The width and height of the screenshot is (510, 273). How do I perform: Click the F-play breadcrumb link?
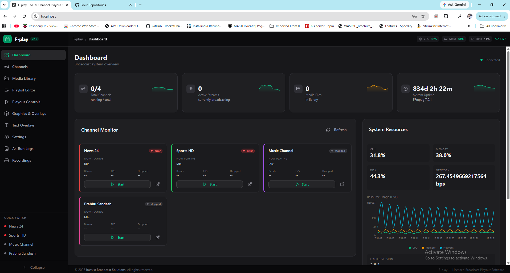coord(77,39)
